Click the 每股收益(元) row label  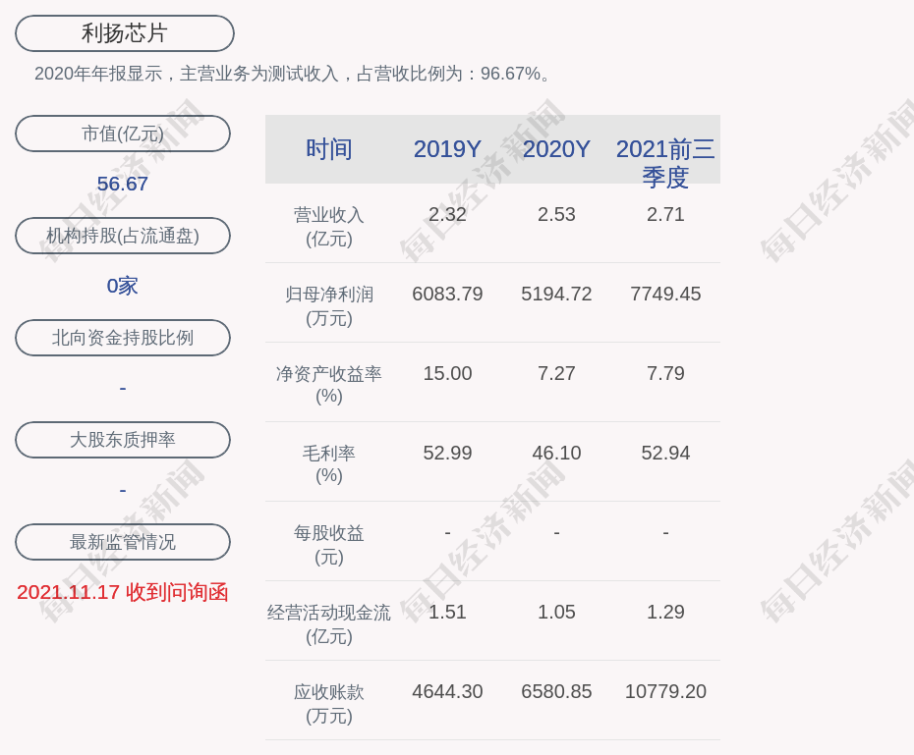[x=329, y=545]
